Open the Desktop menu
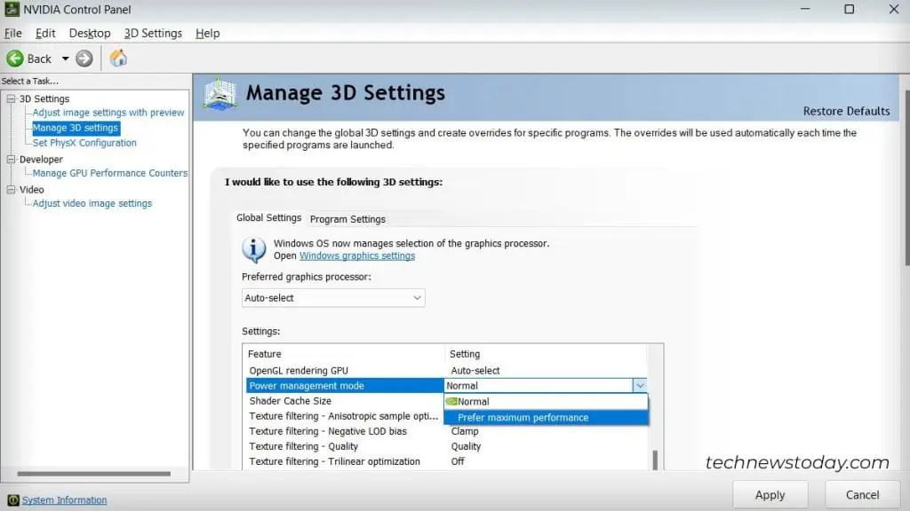Screen dimensions: 910x511 click(90, 33)
